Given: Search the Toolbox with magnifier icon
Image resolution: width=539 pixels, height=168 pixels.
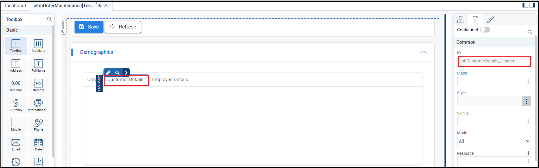Looking at the screenshot, I should click(x=50, y=19).
